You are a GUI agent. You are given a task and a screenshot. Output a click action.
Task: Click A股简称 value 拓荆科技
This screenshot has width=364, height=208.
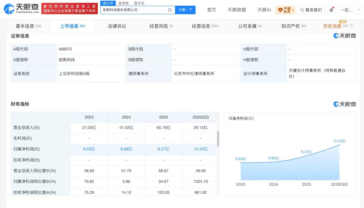(x=67, y=60)
